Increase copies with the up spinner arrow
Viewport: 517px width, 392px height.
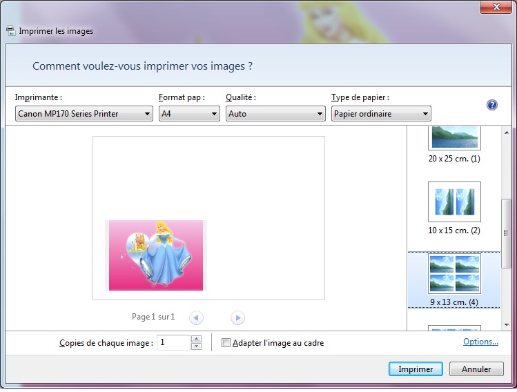point(197,339)
